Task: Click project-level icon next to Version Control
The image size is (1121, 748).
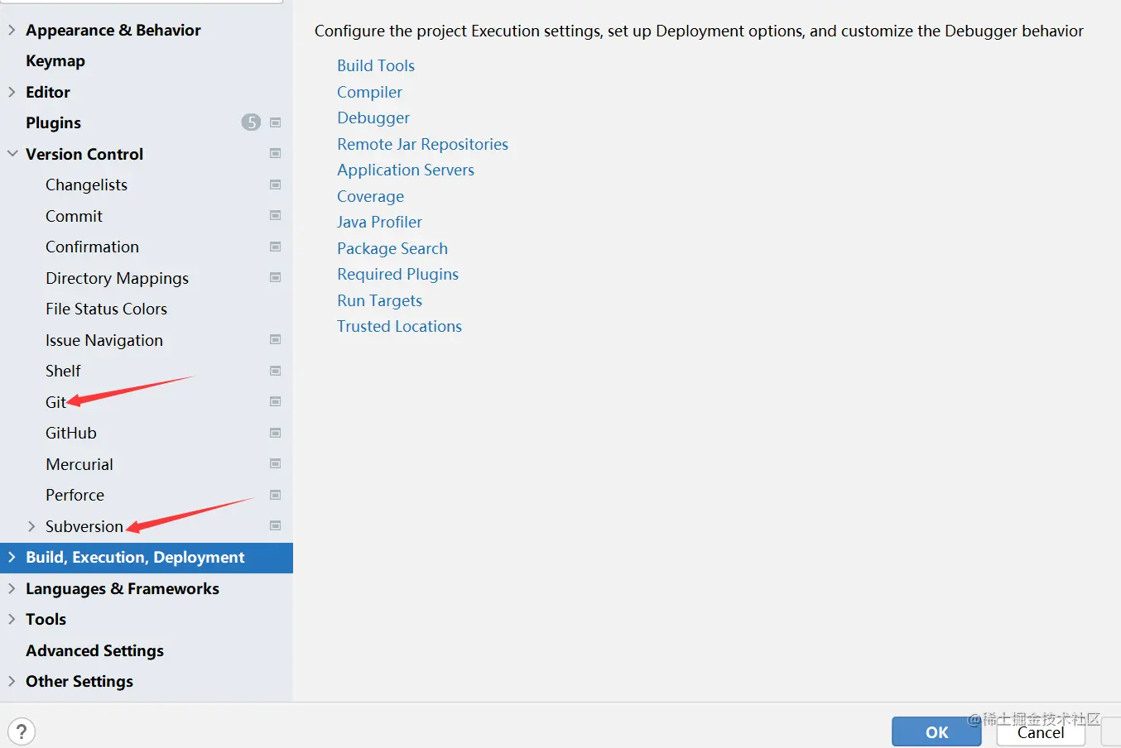Action: coord(276,154)
